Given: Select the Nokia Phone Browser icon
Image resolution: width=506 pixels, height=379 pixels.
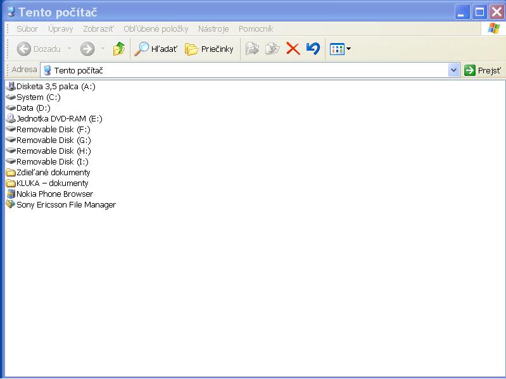Looking at the screenshot, I should (11, 194).
